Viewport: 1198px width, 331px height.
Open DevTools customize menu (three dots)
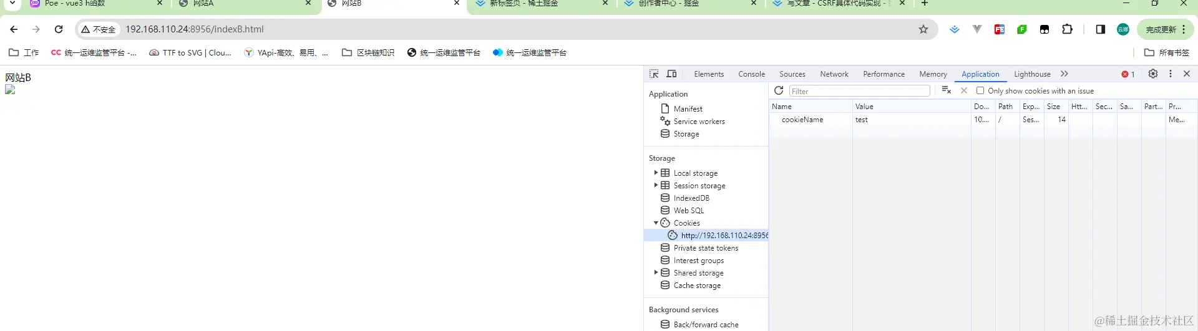click(1171, 74)
